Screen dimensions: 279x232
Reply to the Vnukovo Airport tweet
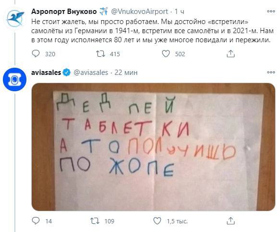tap(36, 53)
